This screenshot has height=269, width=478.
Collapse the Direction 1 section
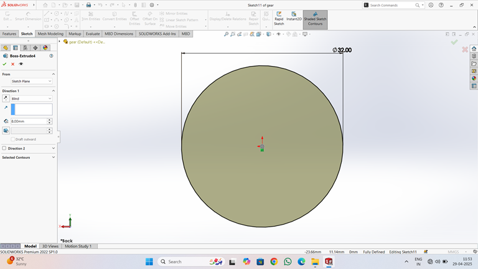tap(54, 91)
